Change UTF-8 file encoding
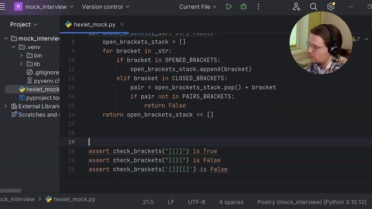 point(196,202)
